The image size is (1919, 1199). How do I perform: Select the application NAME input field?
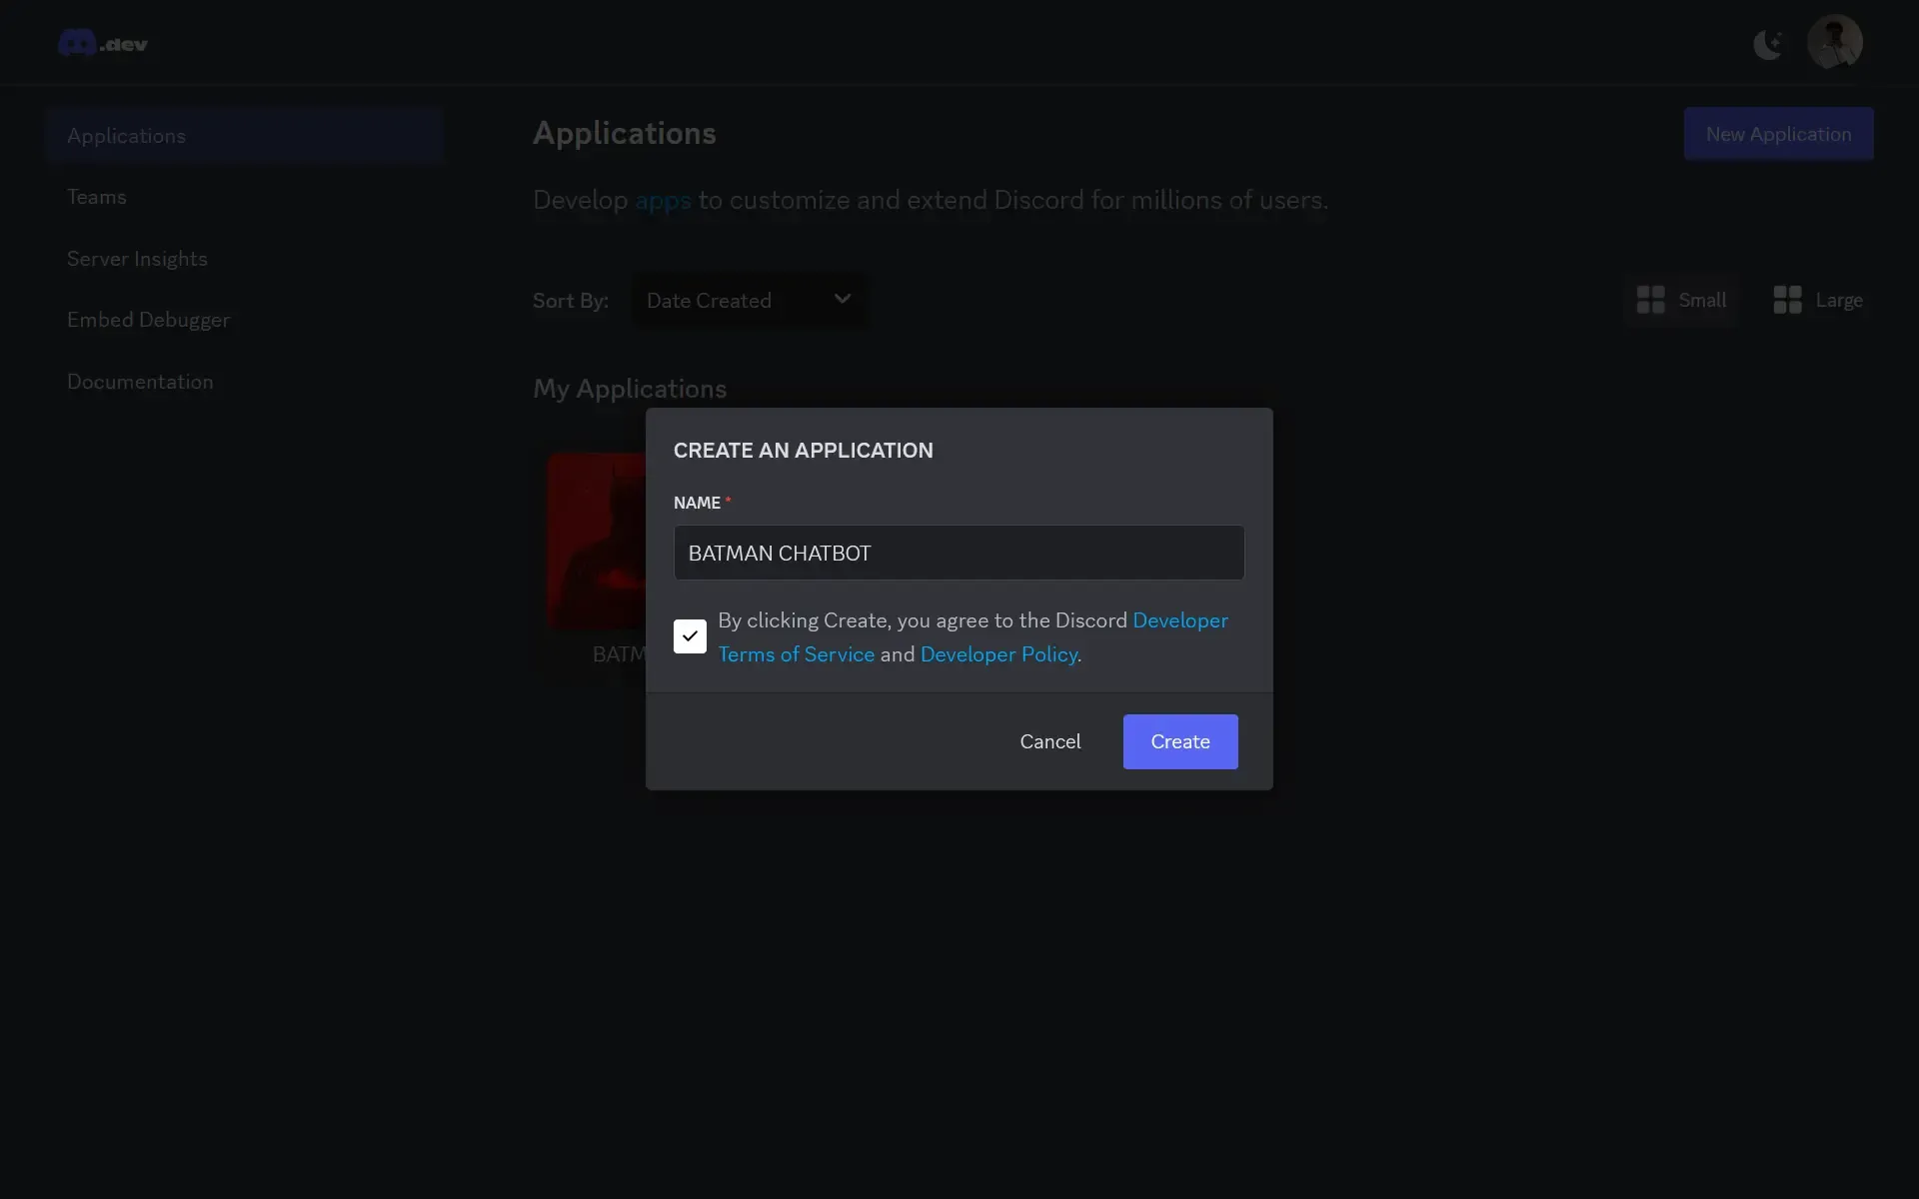959,553
